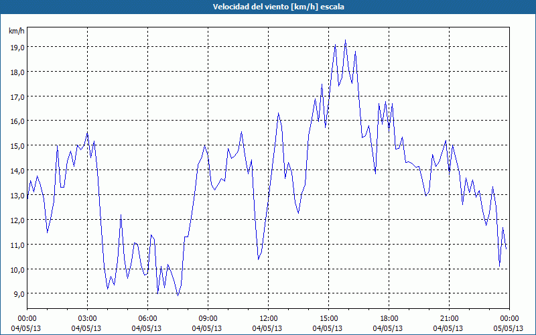Click the 15,0 y-axis label
536x335 pixels.
pyautogui.click(x=17, y=146)
